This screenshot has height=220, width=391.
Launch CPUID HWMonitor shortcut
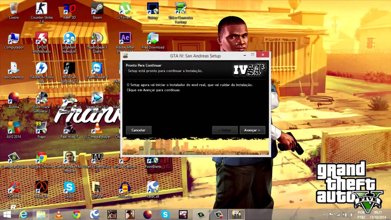pos(42,43)
